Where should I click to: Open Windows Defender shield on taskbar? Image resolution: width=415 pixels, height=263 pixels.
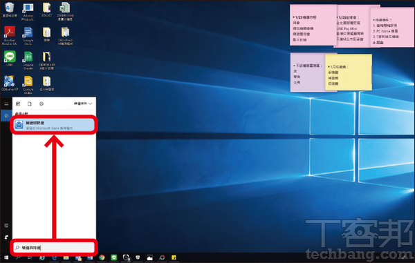(138, 257)
